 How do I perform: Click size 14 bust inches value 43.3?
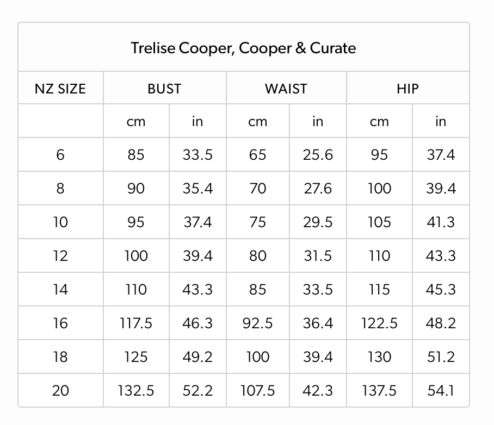coord(197,290)
